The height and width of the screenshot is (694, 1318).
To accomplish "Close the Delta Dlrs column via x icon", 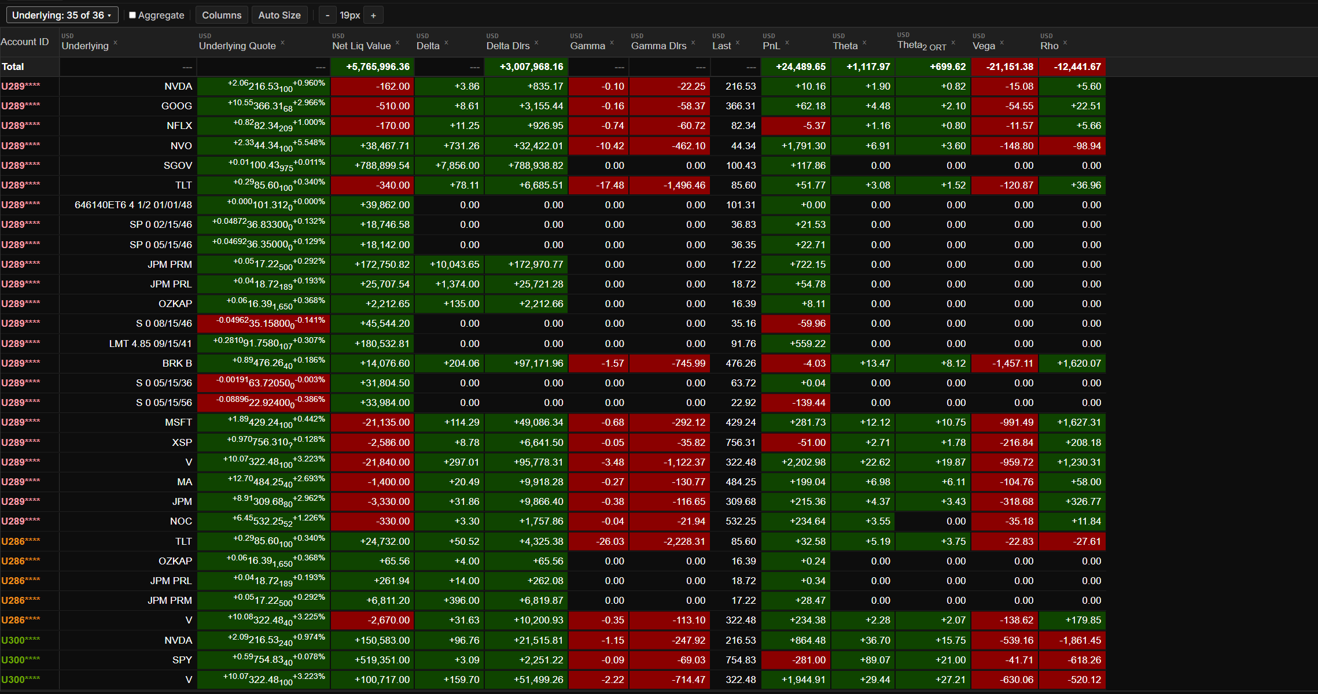I will (537, 42).
